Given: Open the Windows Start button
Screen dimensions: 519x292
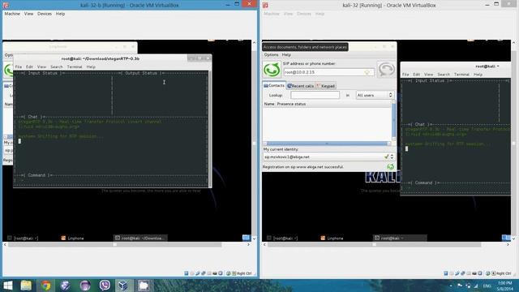Looking at the screenshot, I should coord(7,286).
